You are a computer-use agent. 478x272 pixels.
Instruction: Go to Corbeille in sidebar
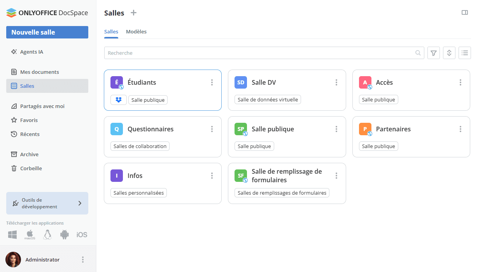tap(31, 168)
